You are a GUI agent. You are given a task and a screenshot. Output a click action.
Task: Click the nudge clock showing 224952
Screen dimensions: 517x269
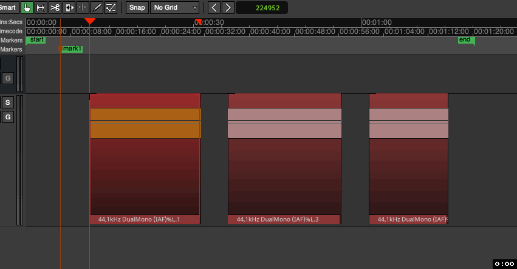point(262,7)
